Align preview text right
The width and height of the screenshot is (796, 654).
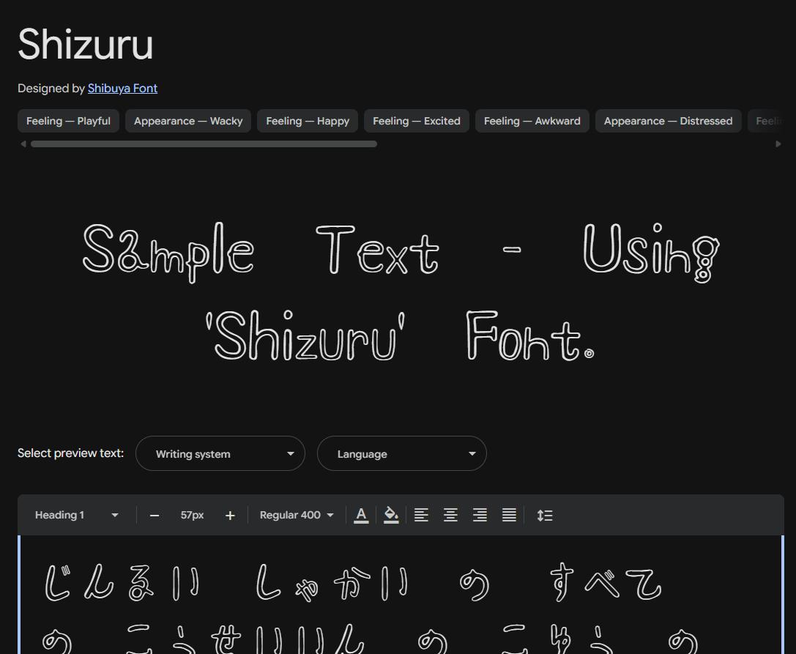[480, 516]
